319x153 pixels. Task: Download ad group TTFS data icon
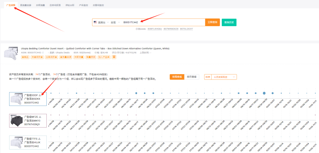click(40, 139)
